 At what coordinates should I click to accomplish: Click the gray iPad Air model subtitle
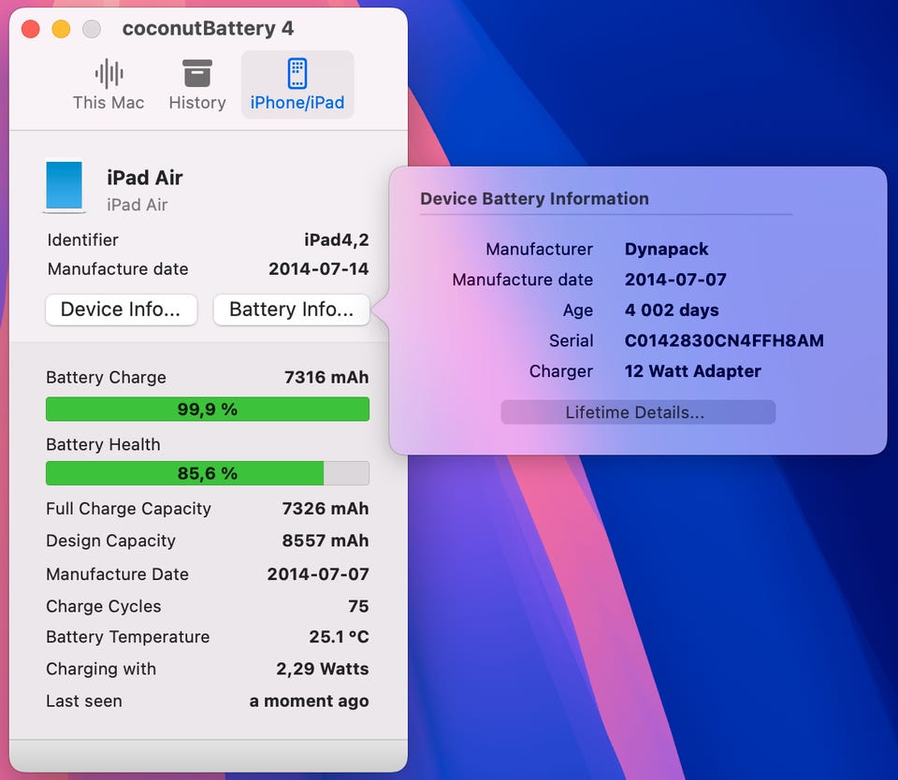click(x=137, y=205)
